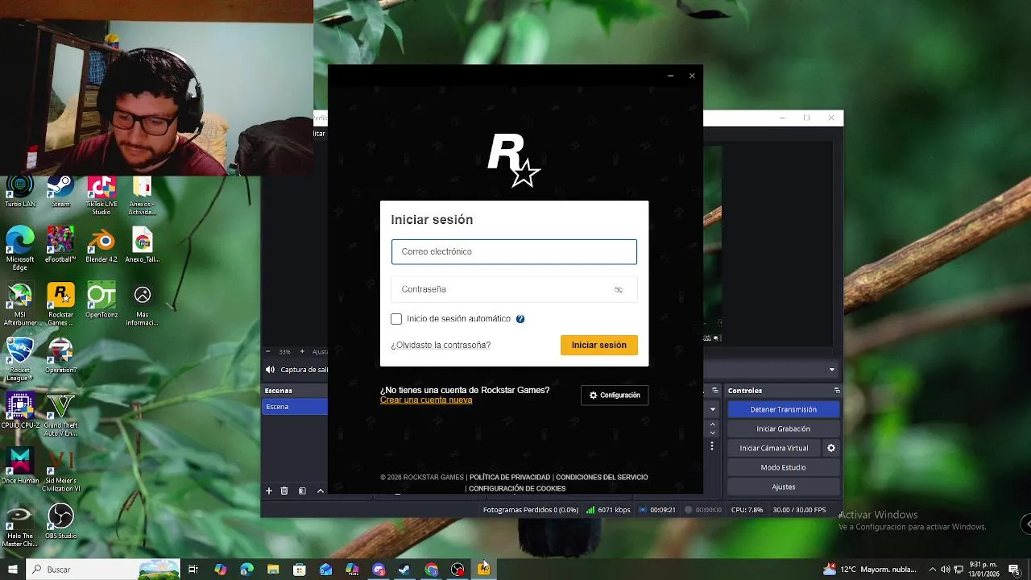Open OBS Studio desktop shortcut
Screen dimensions: 1031x580
click(60, 521)
